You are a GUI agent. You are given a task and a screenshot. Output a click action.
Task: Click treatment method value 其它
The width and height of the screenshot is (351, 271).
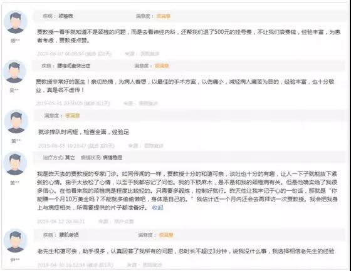[x=70, y=158]
